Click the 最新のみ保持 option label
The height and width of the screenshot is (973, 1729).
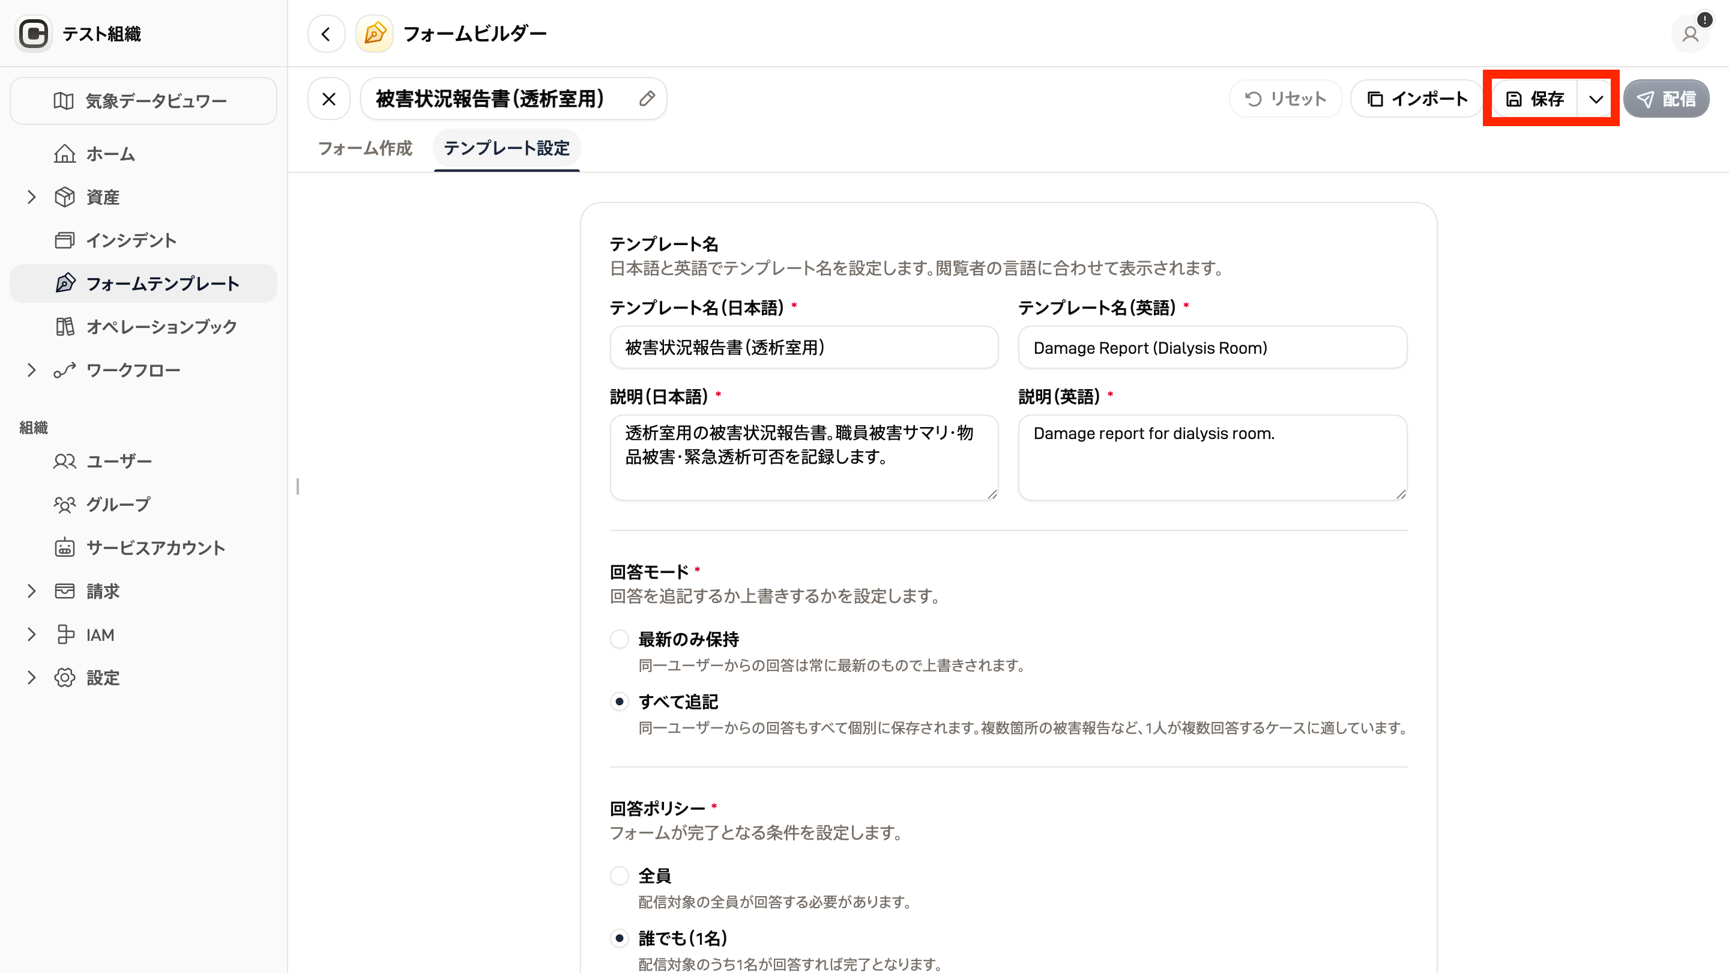point(689,639)
